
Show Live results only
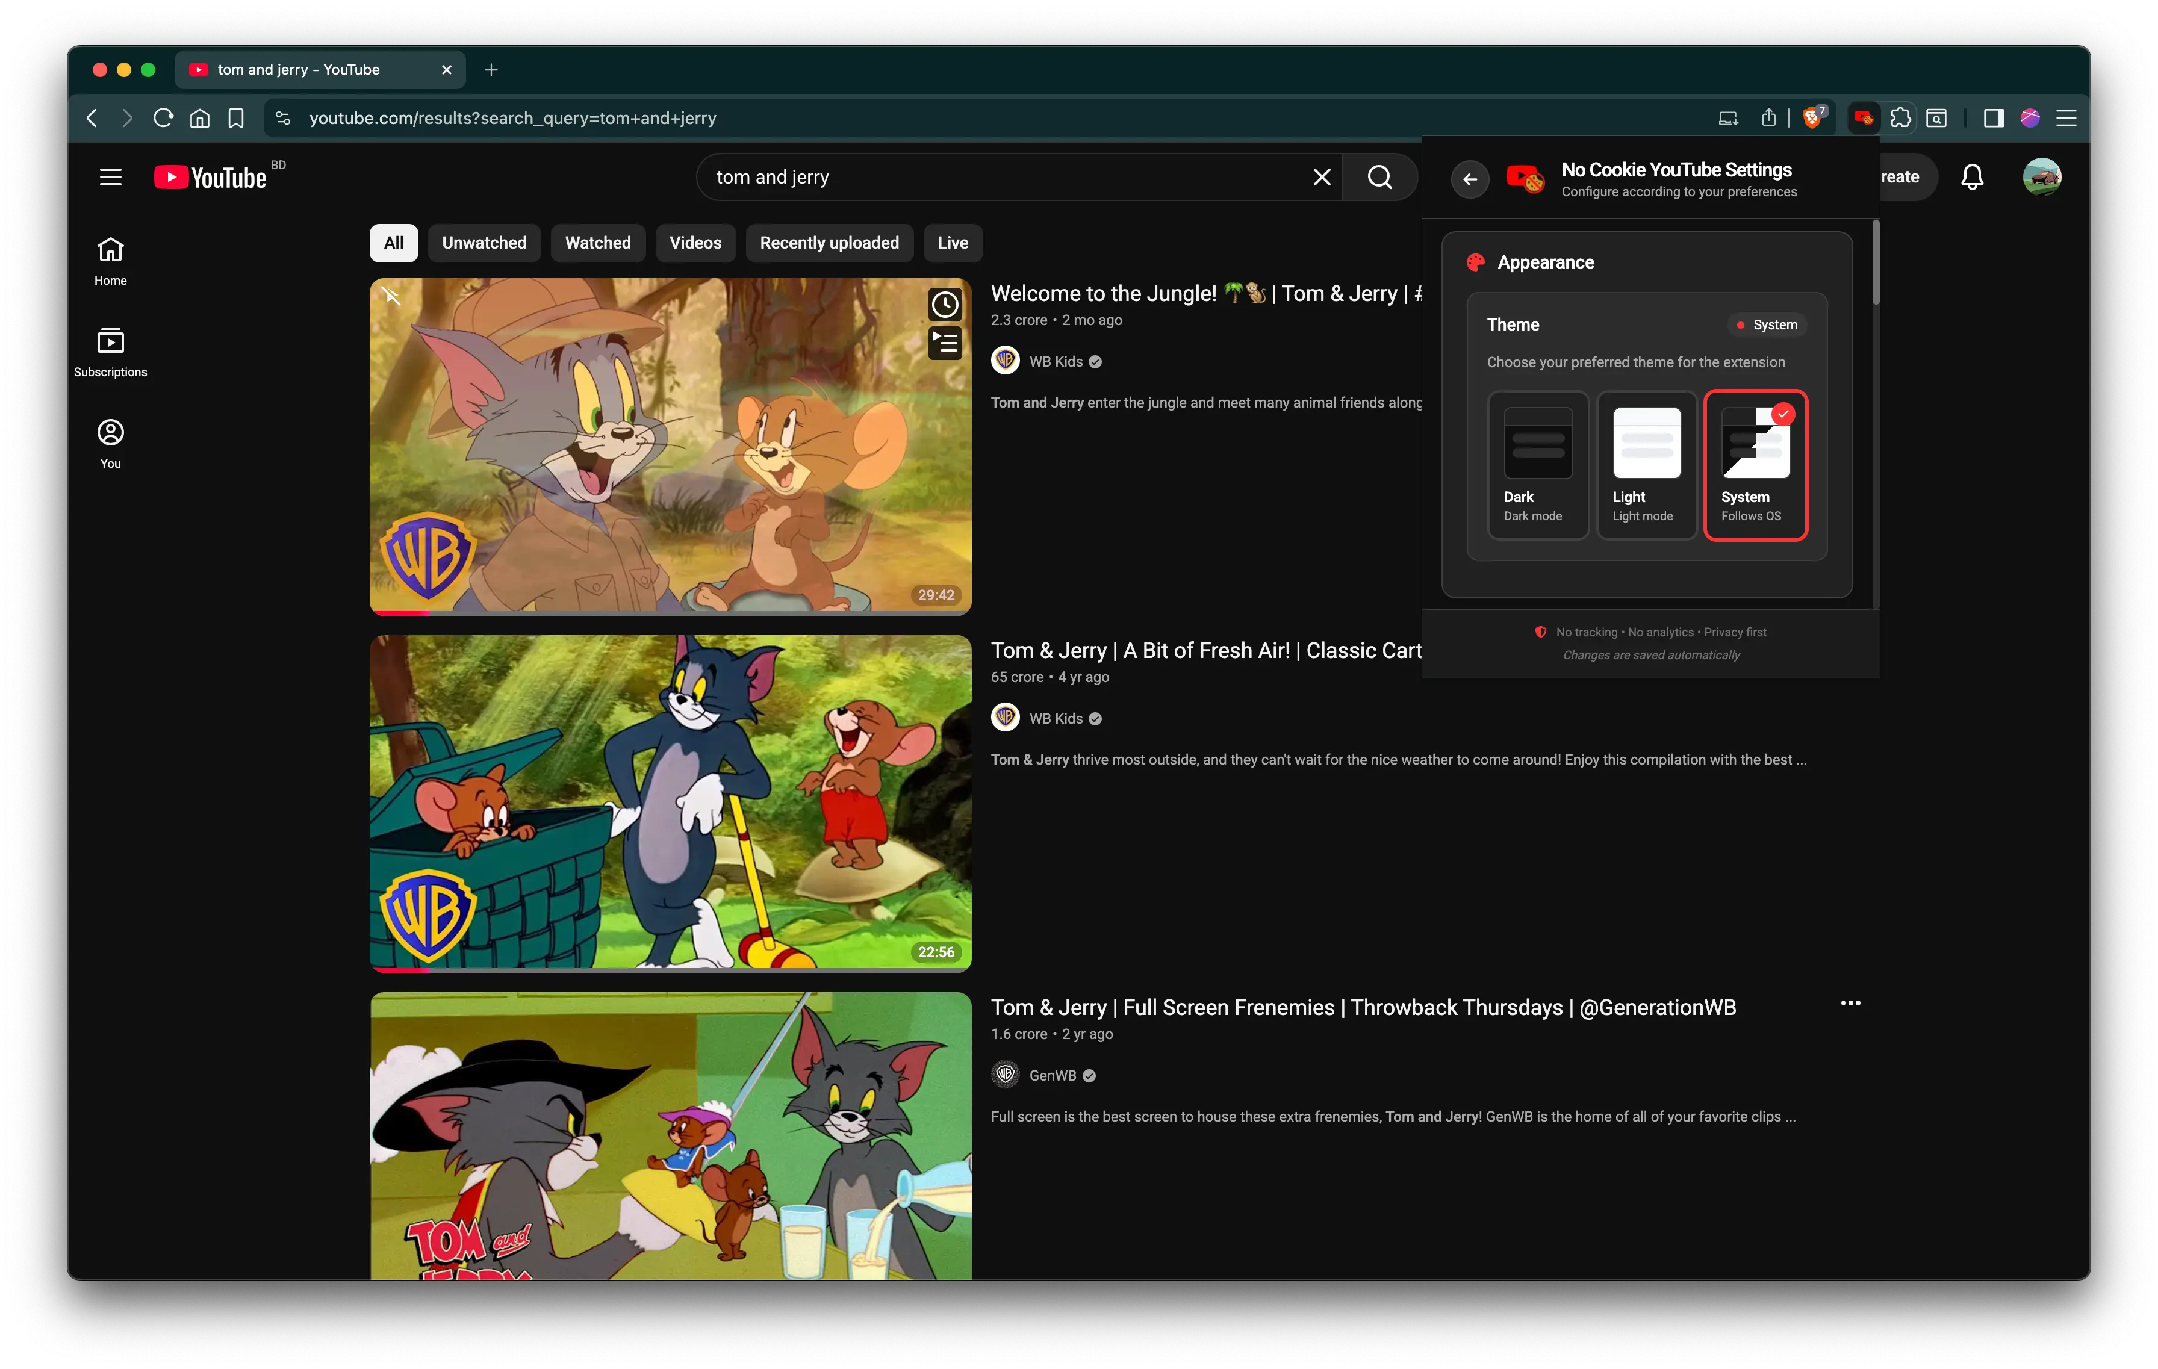coord(953,243)
